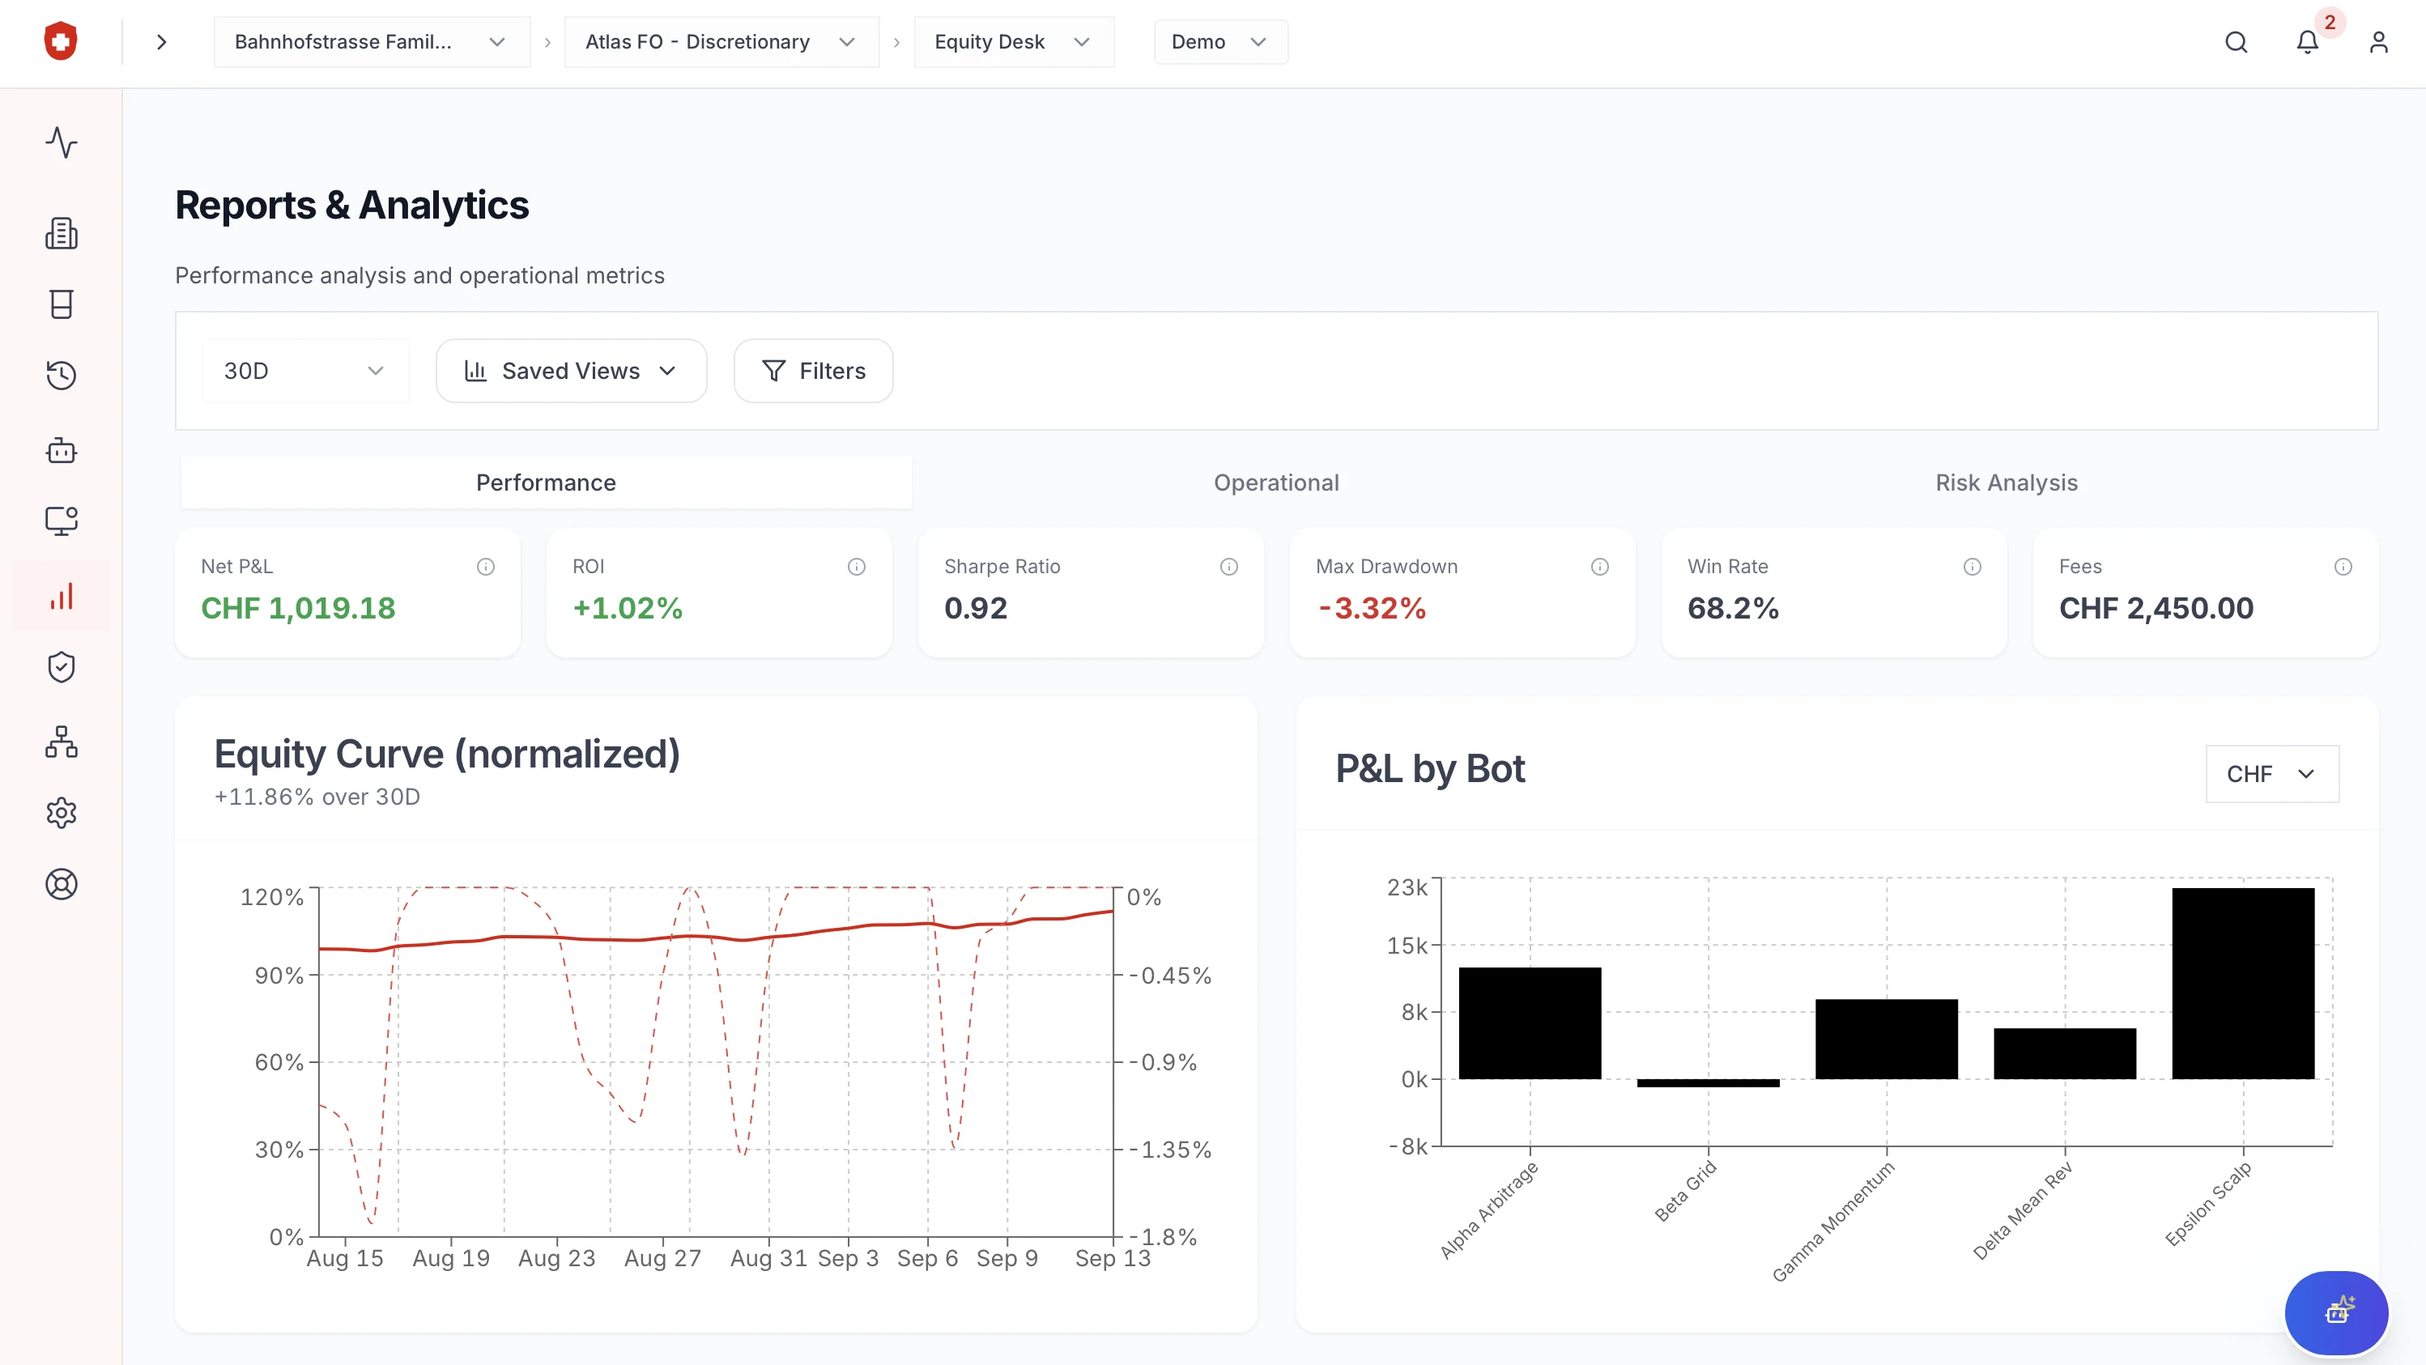Expand the 30D time range dropdown
The image size is (2426, 1365).
click(304, 371)
